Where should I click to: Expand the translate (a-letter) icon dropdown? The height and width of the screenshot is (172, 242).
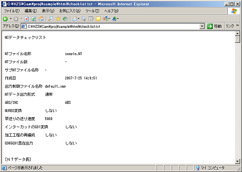(109, 19)
